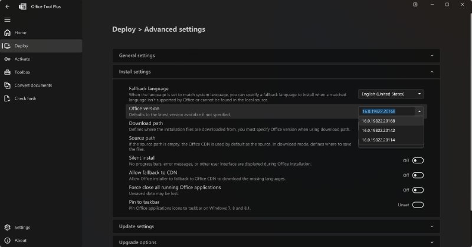Expand the Update settings section

(x=276, y=226)
